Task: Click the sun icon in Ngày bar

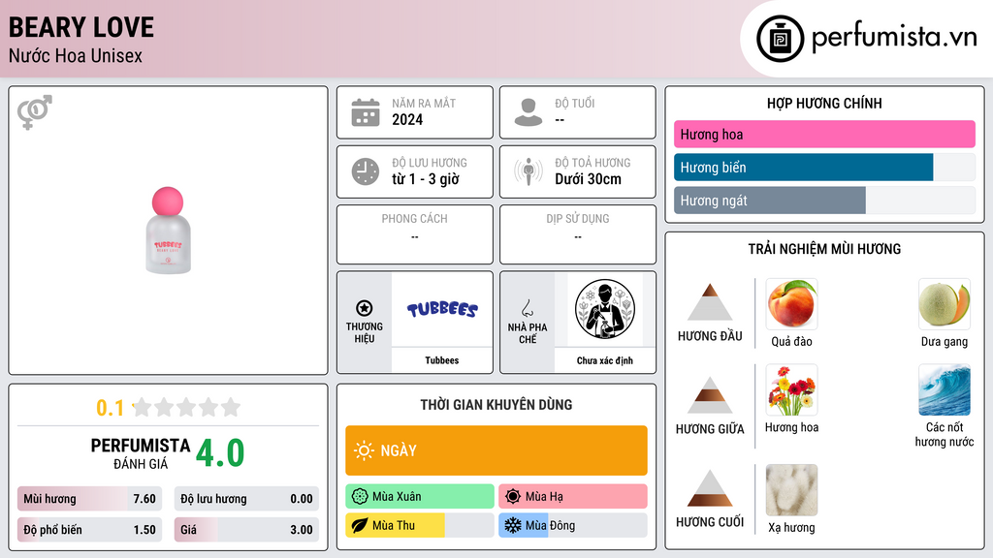Action: [x=364, y=450]
